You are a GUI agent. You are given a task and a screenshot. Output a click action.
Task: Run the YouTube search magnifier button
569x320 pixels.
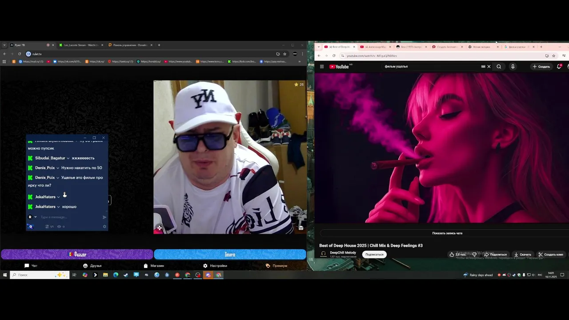(x=499, y=67)
